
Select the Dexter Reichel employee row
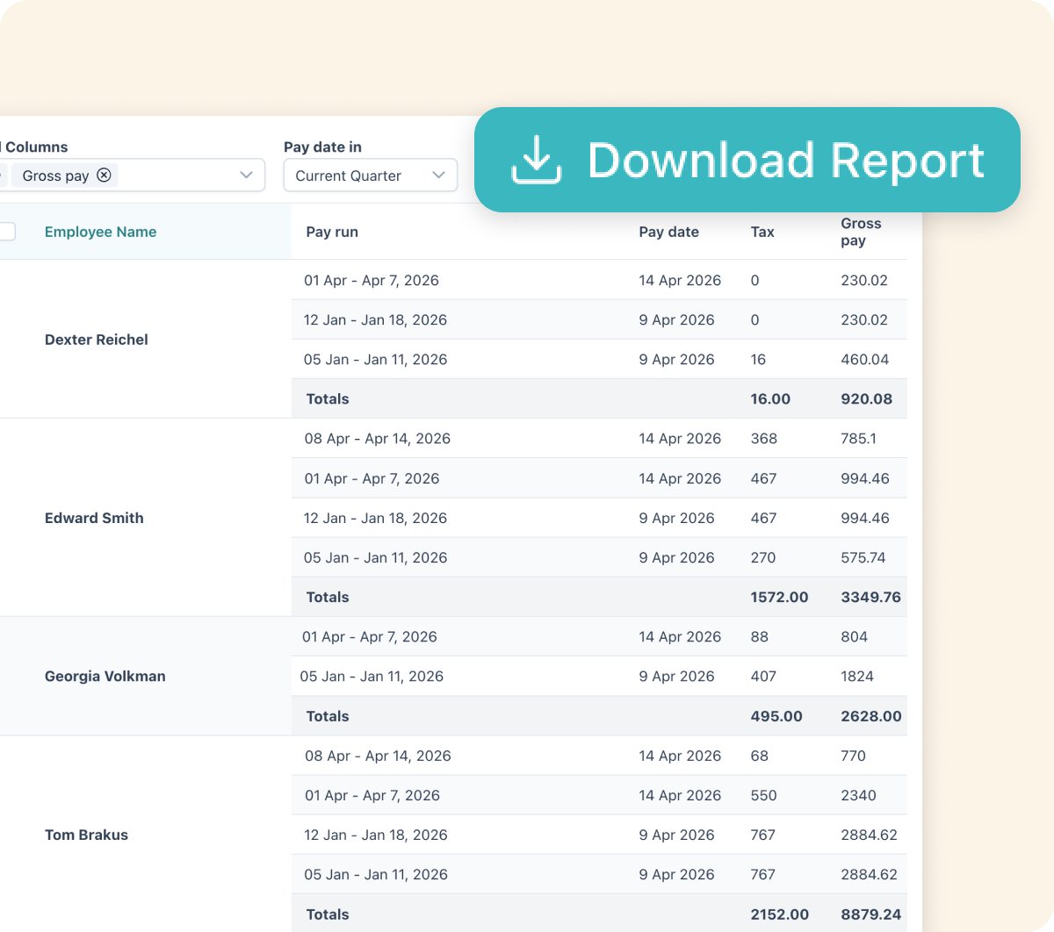[96, 340]
